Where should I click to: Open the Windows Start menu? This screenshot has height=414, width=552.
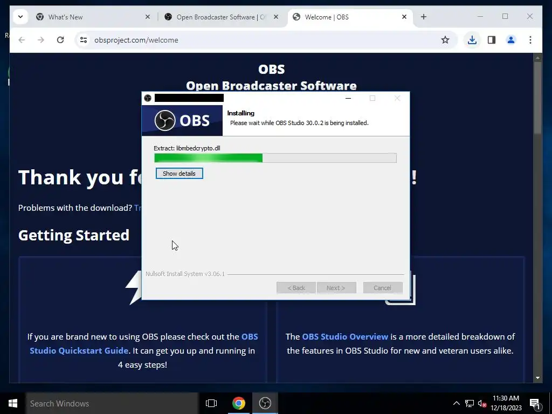coord(13,403)
